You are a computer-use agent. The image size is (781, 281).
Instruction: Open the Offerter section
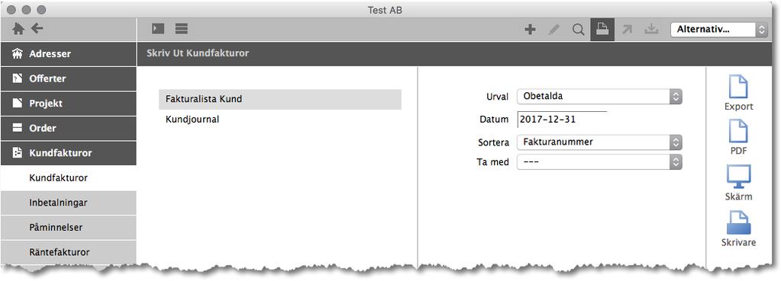(68, 78)
